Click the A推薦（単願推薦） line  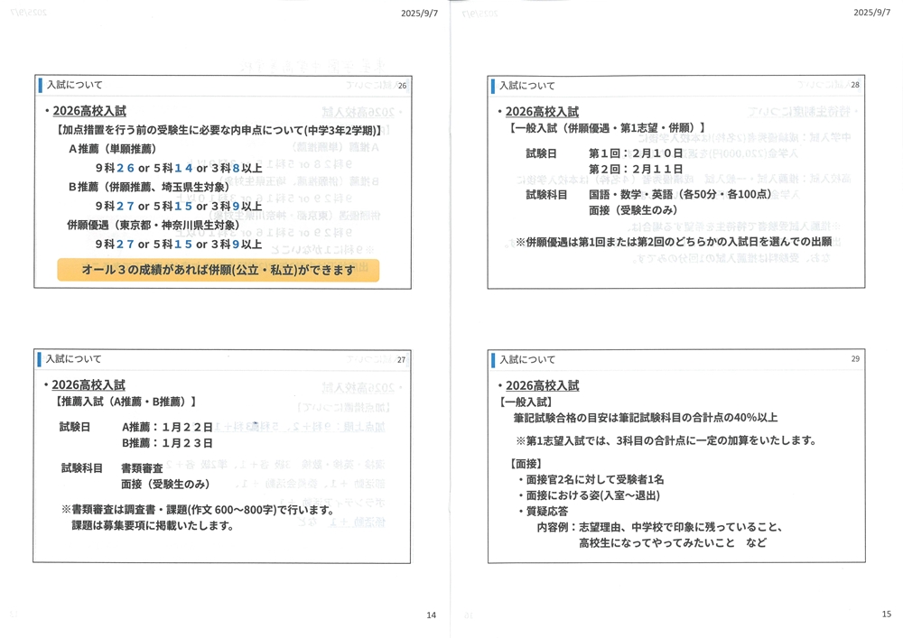pyautogui.click(x=112, y=148)
